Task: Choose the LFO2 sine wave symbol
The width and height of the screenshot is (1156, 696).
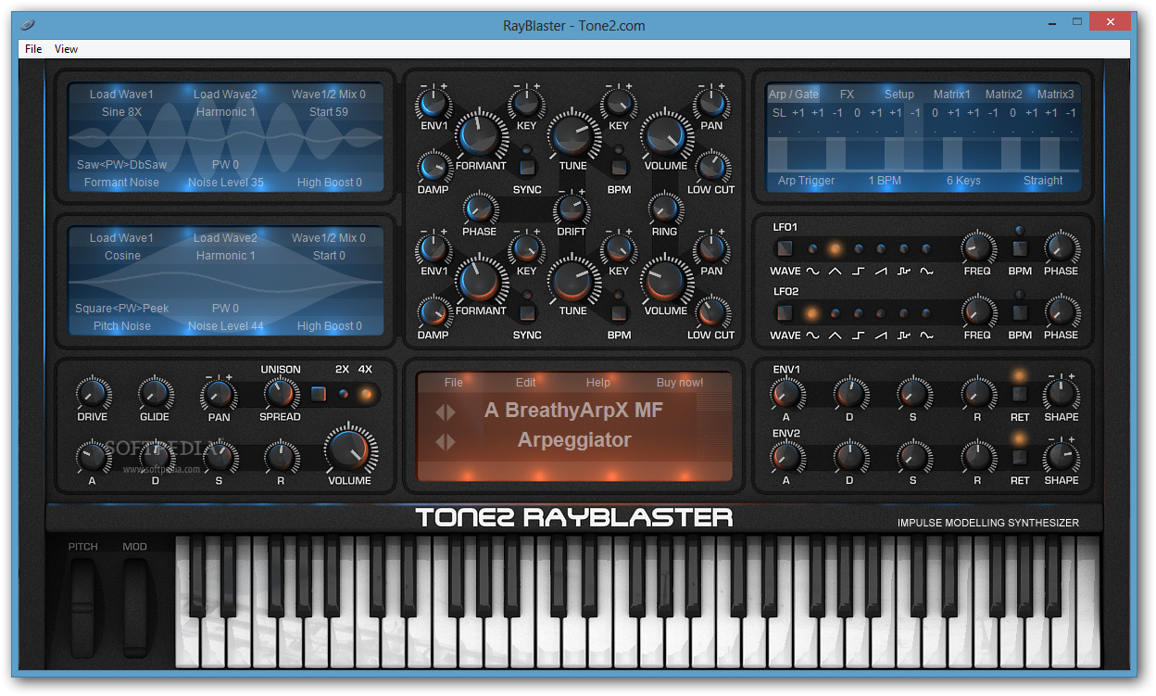Action: 812,335
